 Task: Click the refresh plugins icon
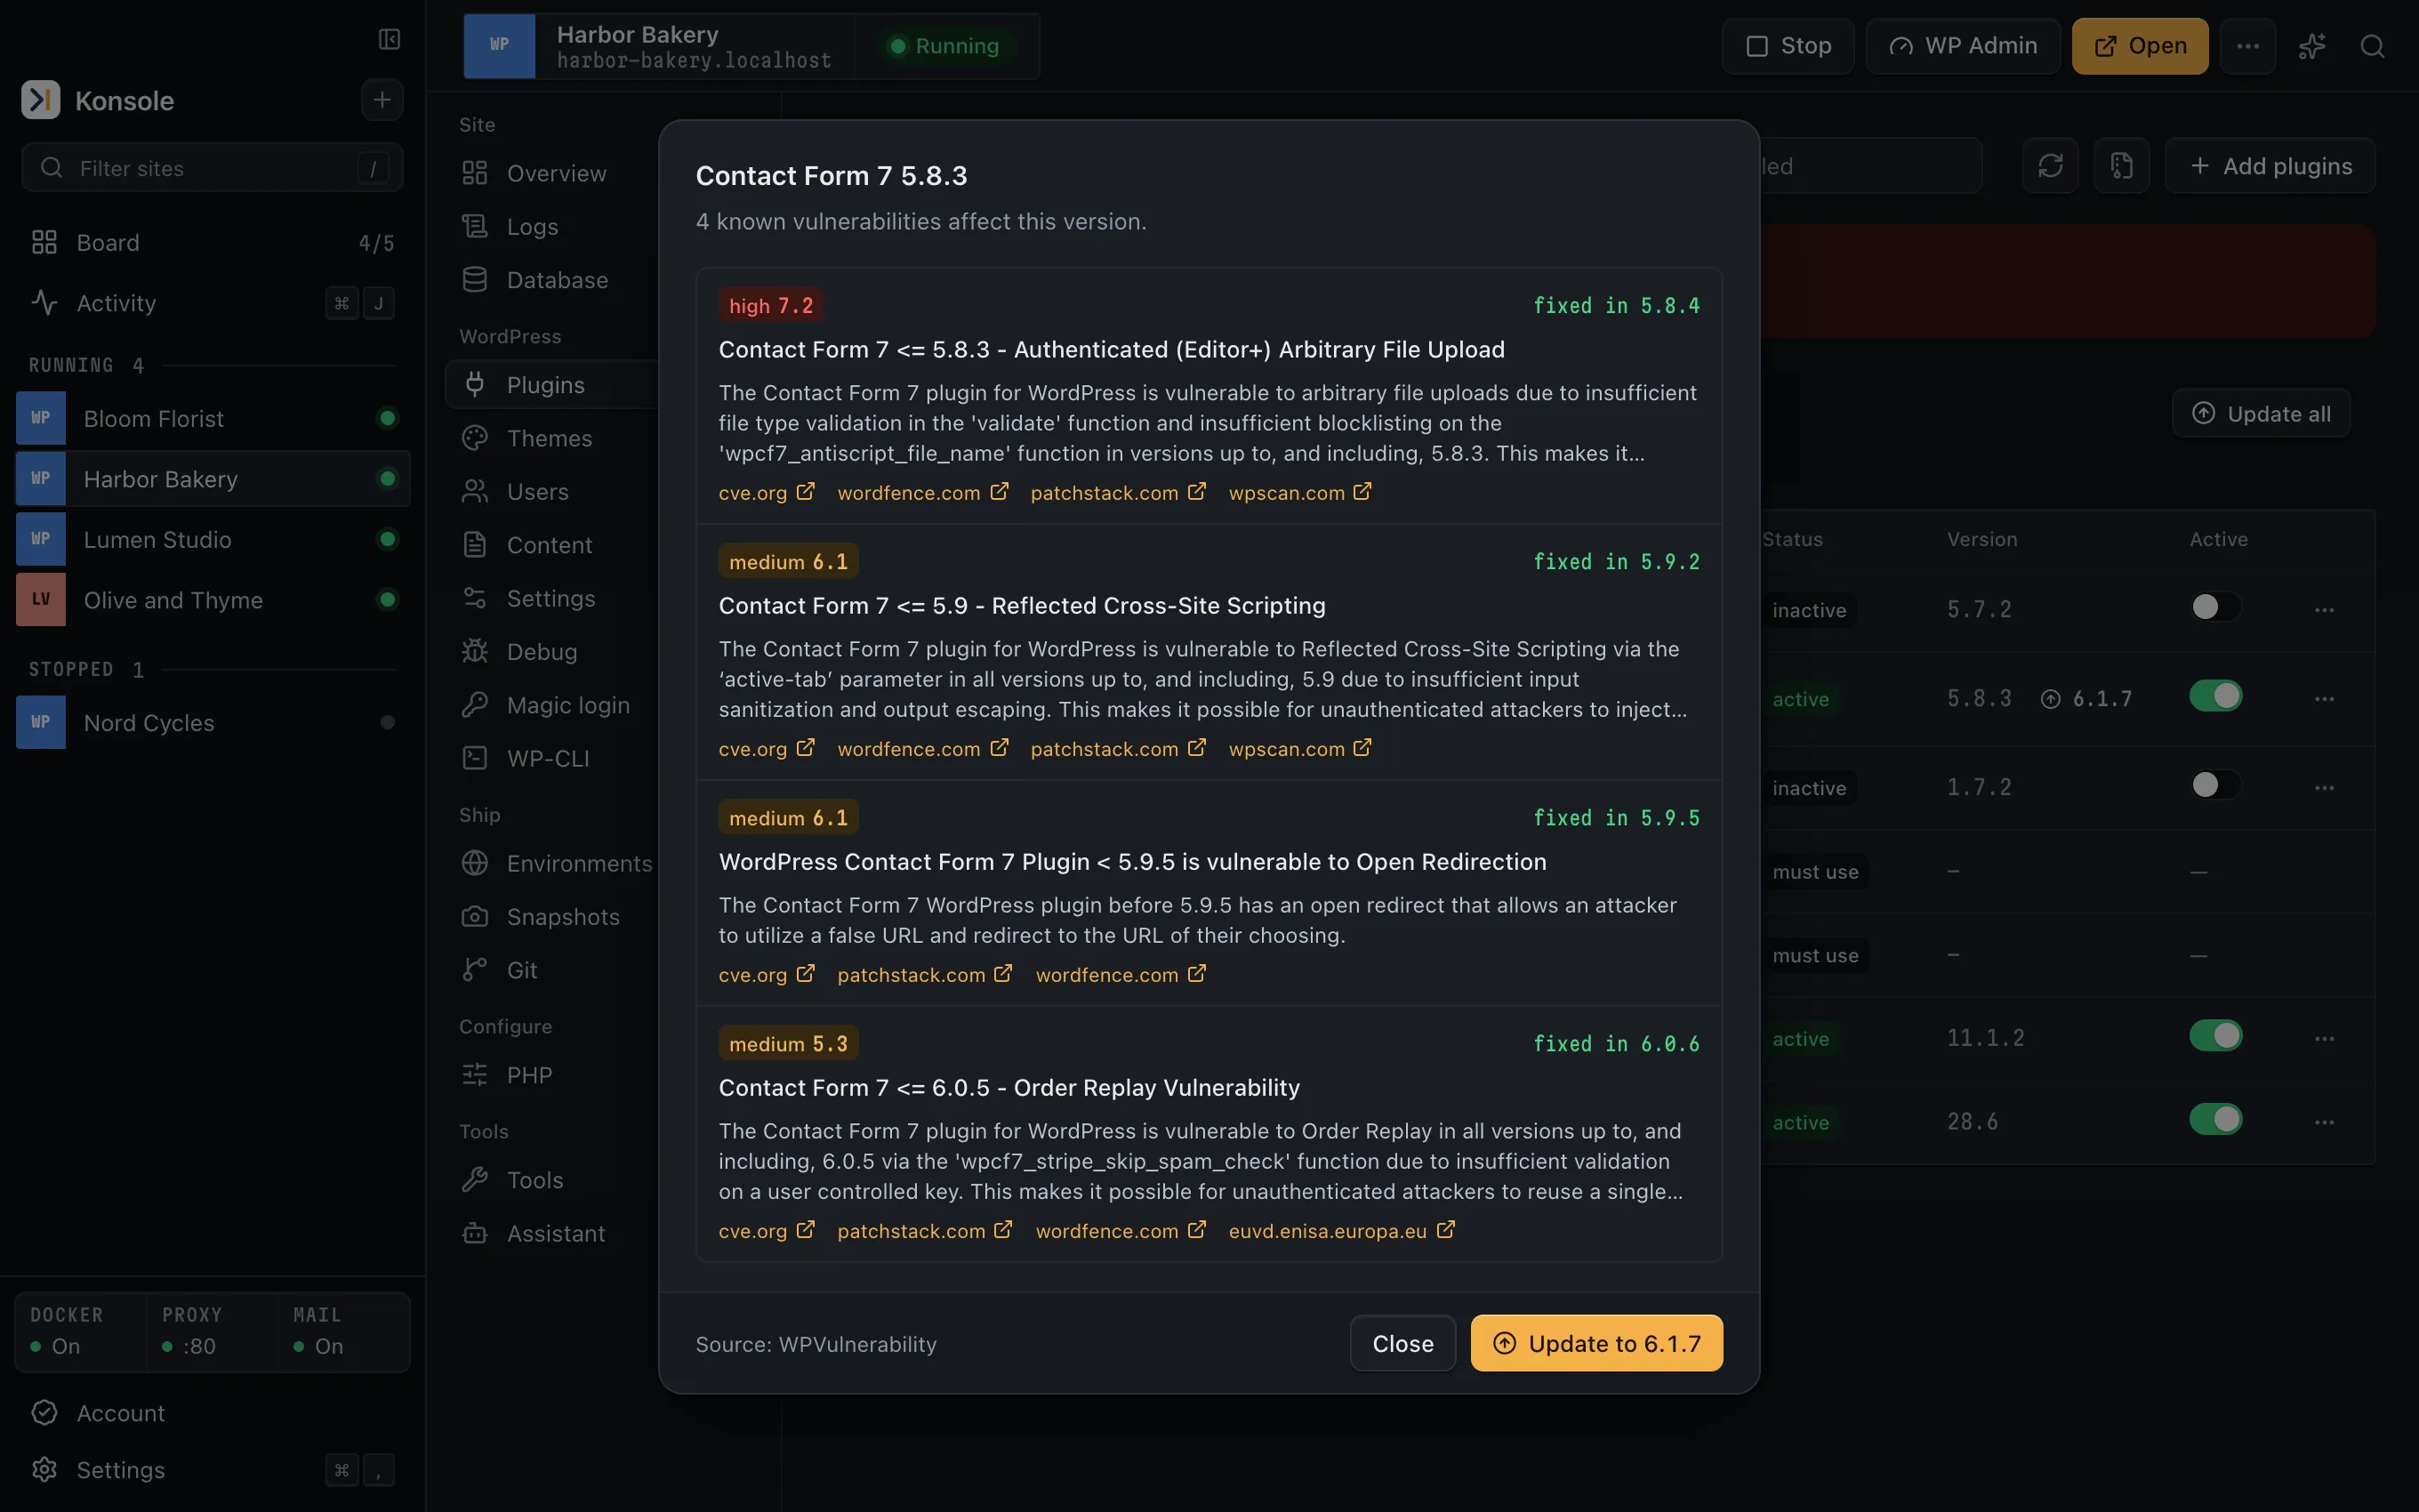pos(2050,165)
